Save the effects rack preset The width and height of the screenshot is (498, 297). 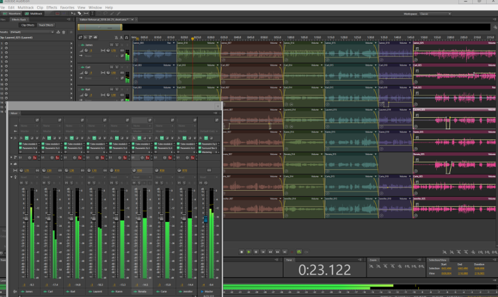(x=58, y=32)
